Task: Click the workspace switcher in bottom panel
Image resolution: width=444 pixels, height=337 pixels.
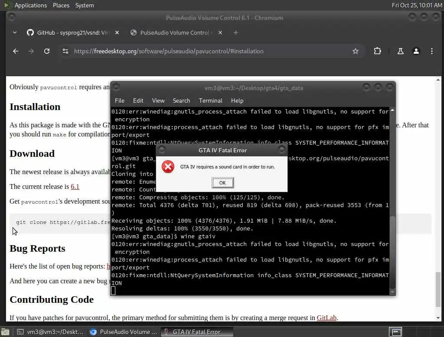Action: pos(395,332)
